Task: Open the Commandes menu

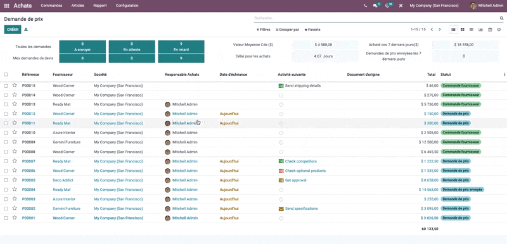Action: [51, 6]
